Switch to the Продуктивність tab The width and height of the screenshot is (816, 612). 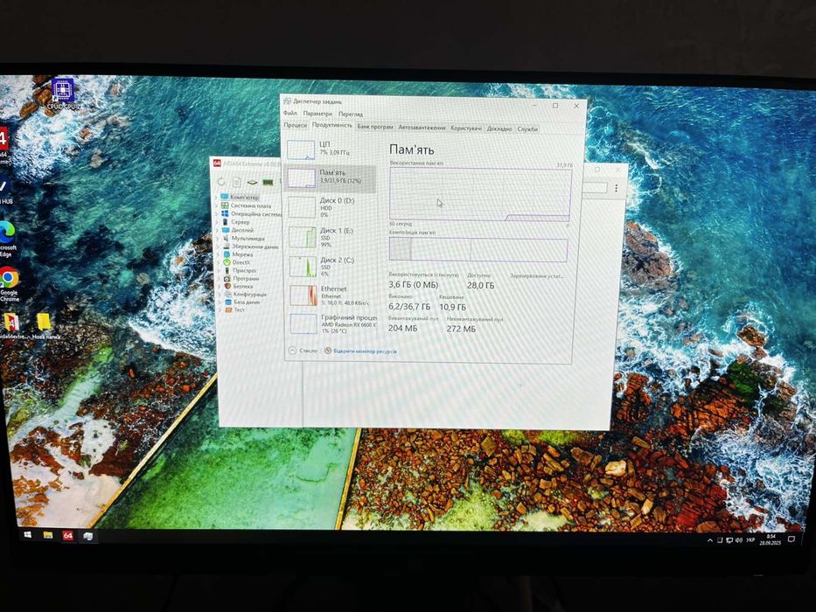(x=332, y=125)
